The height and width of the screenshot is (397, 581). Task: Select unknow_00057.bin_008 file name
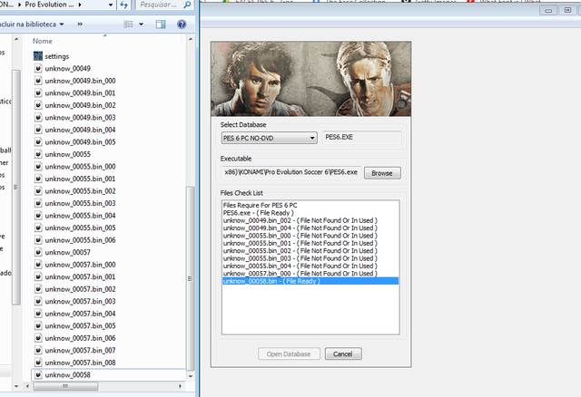pyautogui.click(x=80, y=363)
